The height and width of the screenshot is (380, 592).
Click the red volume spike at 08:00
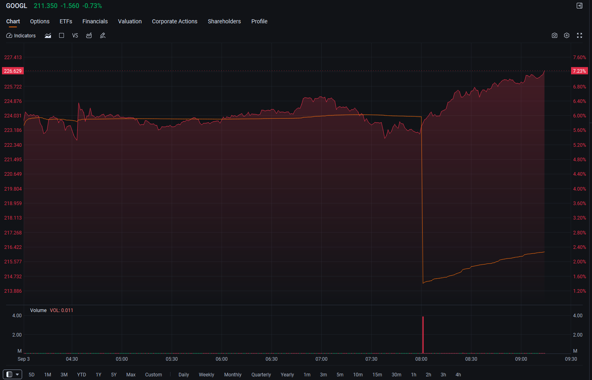tap(423, 335)
